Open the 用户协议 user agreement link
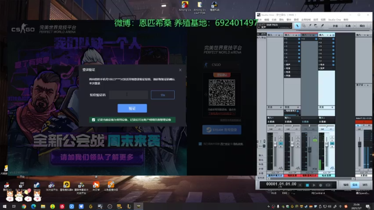Image resolution: width=374 pixels, height=210 pixels. tap(225, 144)
